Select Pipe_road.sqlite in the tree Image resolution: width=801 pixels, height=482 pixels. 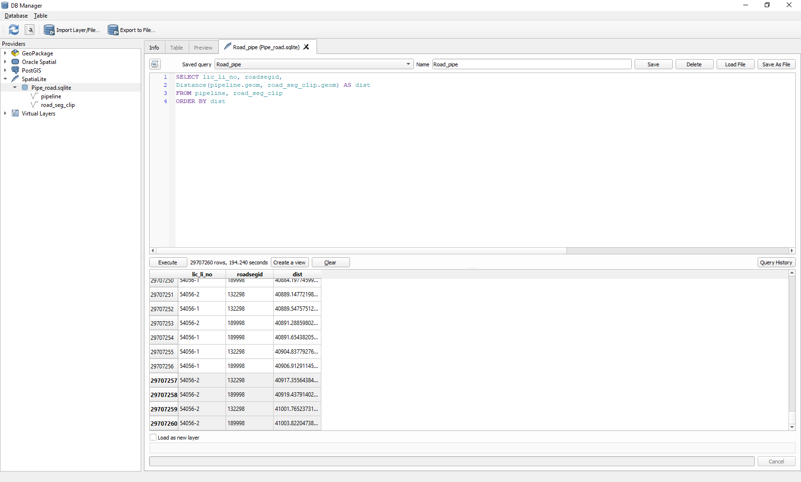pyautogui.click(x=51, y=87)
